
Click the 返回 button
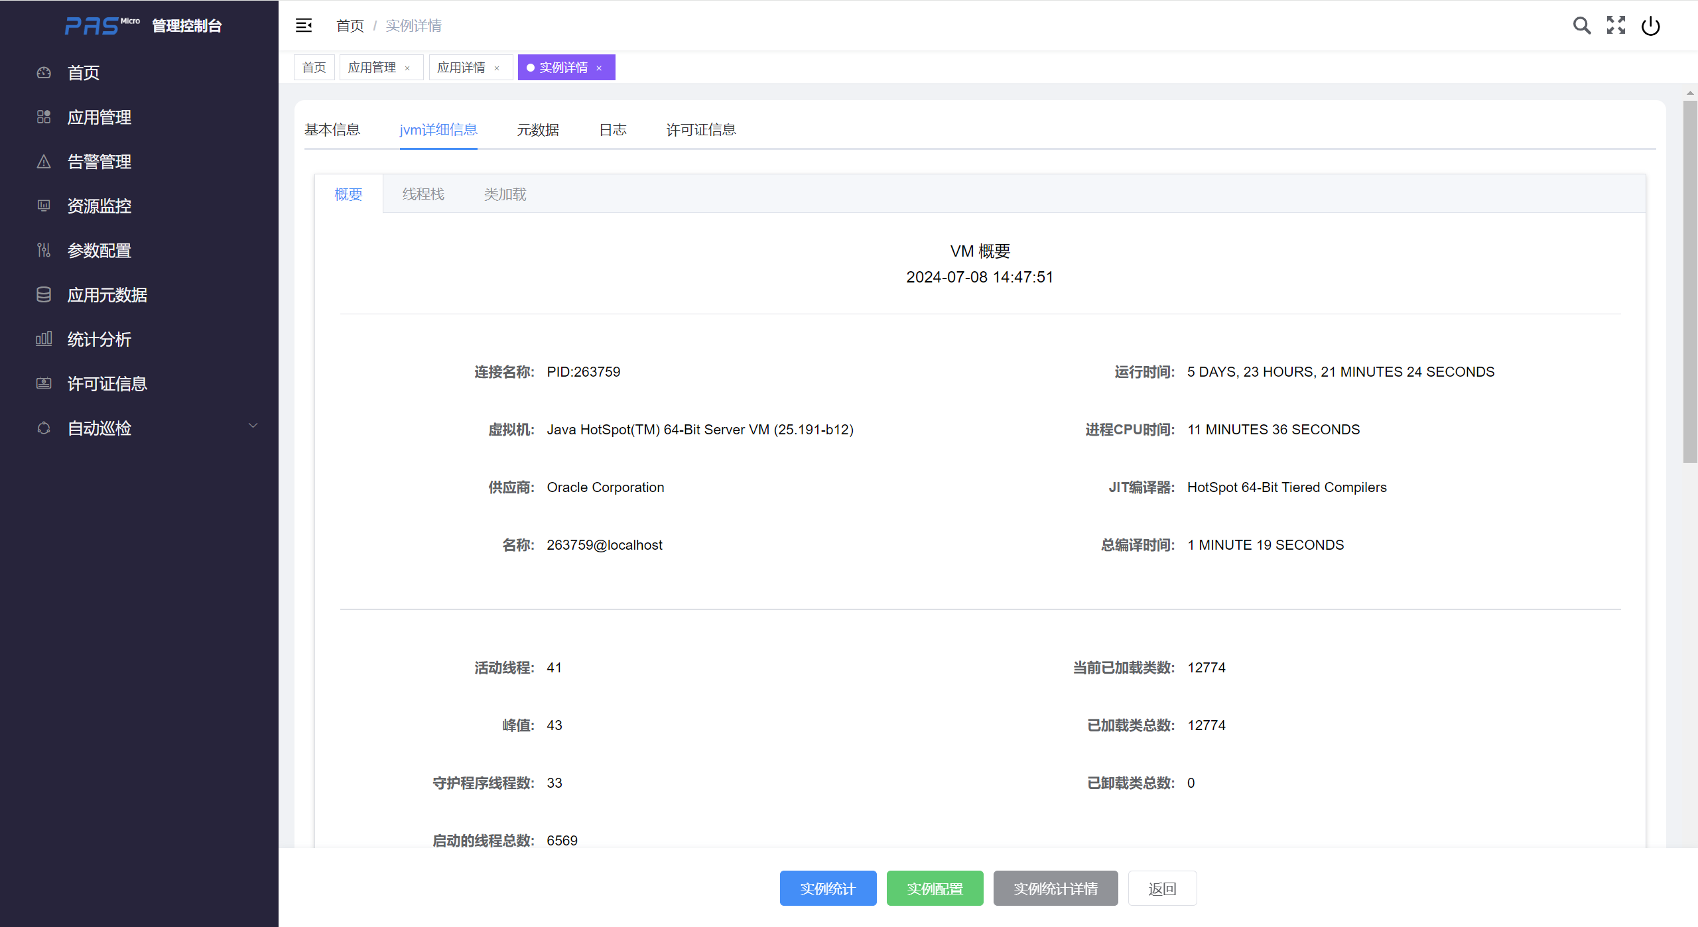pyautogui.click(x=1162, y=889)
